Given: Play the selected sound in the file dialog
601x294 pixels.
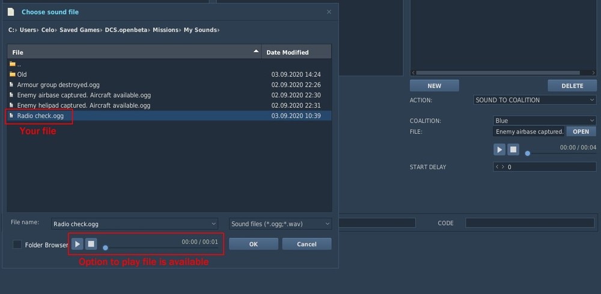Looking at the screenshot, I should pyautogui.click(x=78, y=244).
